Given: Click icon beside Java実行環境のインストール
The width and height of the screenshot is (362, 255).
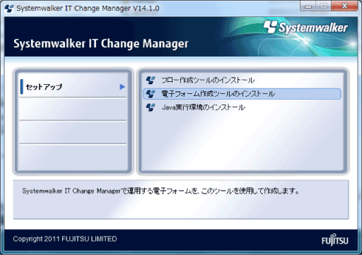Looking at the screenshot, I should tap(151, 107).
